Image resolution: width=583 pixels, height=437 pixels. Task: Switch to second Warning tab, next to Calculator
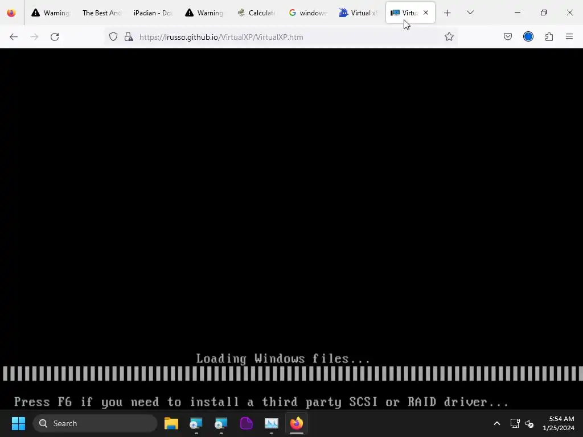pyautogui.click(x=204, y=13)
